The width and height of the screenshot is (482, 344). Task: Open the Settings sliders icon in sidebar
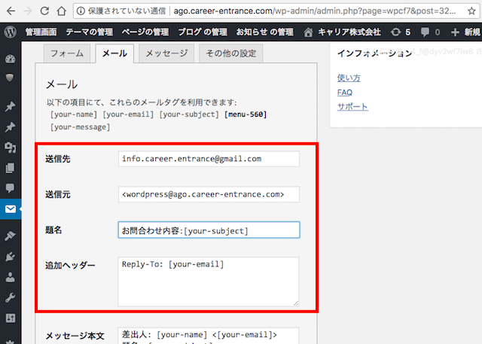(10, 318)
